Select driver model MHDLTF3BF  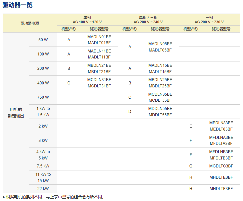[221, 189]
